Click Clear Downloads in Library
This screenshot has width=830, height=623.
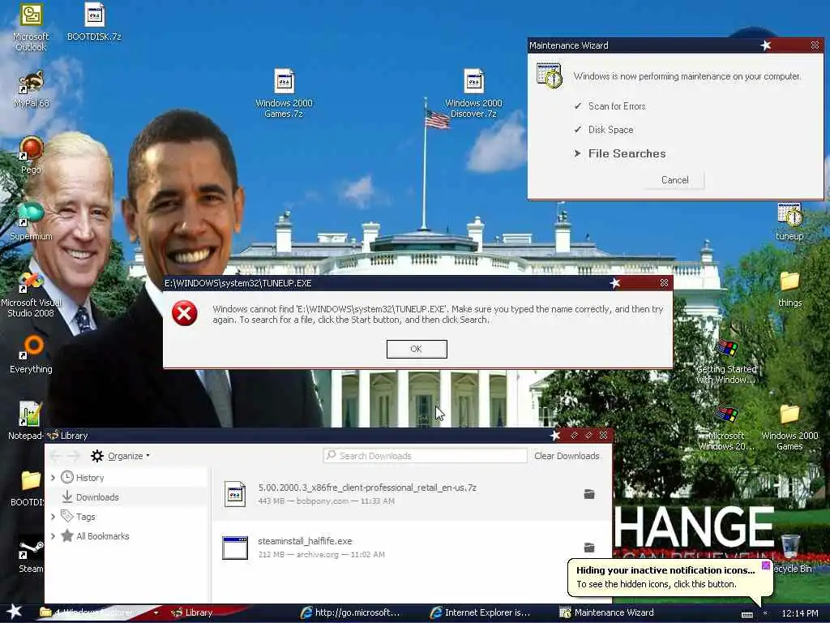567,456
